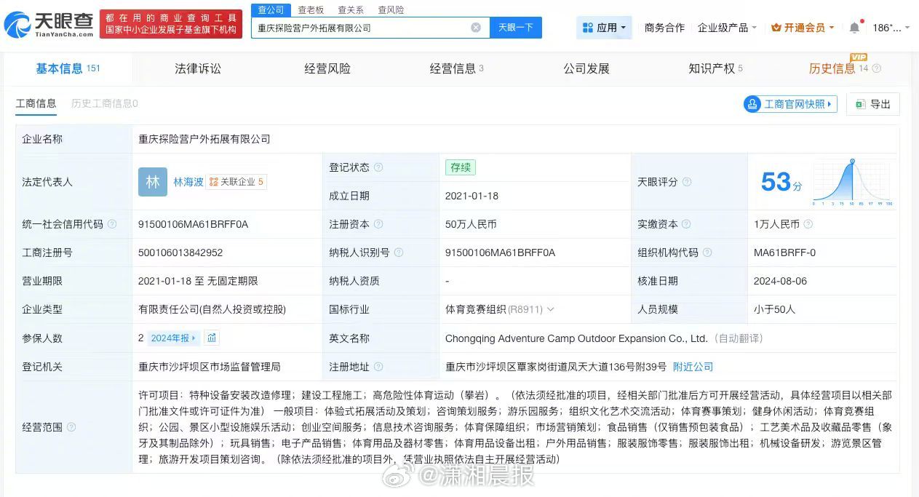Viewport: 919px width, 497px height.
Task: Click approval date 2024-08-06
Action: pos(780,281)
